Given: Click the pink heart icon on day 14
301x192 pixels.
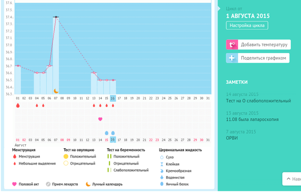Looking at the screenshot, I should coord(100,119).
